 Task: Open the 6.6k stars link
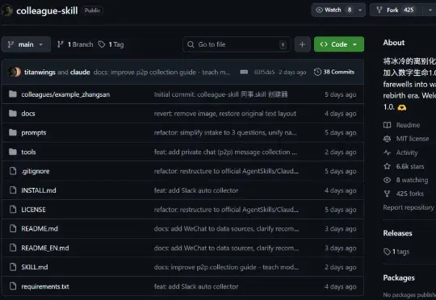[410, 166]
